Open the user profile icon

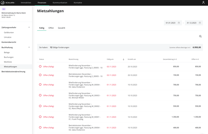pyautogui.click(x=203, y=2)
